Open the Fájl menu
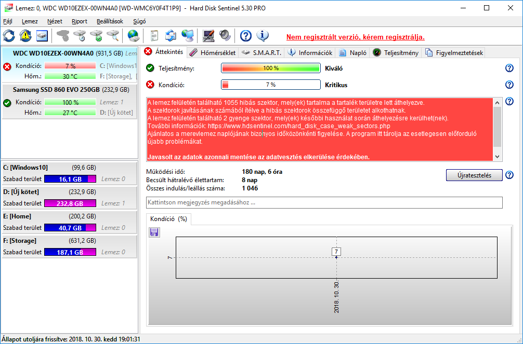Image resolution: width=523 pixels, height=344 pixels. coord(8,21)
